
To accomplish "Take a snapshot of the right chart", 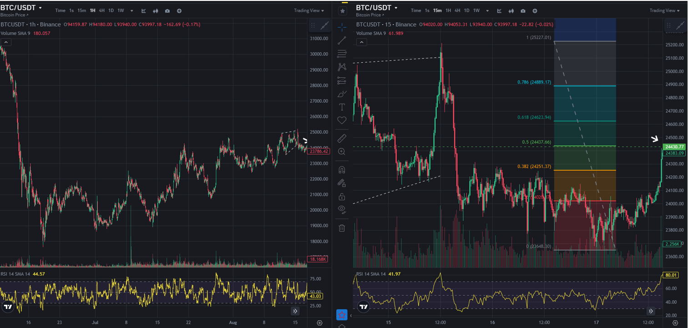I will (523, 10).
